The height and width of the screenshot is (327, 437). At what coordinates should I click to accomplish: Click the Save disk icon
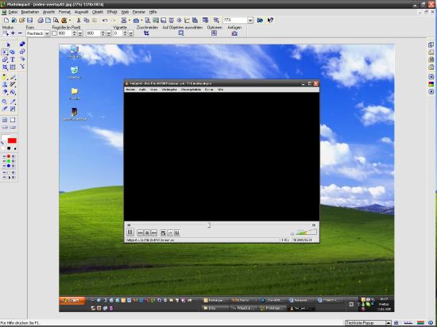pyautogui.click(x=30, y=21)
